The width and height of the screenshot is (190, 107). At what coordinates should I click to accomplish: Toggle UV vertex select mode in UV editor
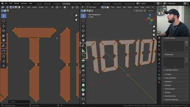click(11, 7)
